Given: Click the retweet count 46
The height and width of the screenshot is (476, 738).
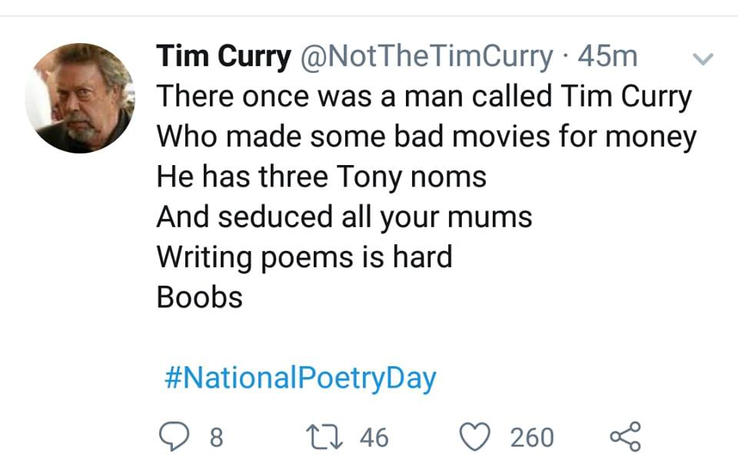Looking at the screenshot, I should (x=374, y=438).
